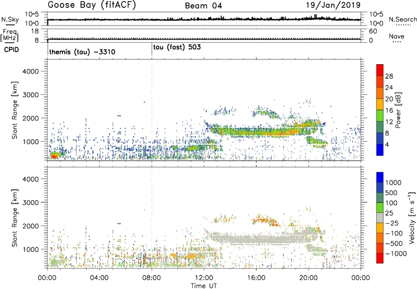
Task: Pick the red bottom segment of the velocity colorbar
Action: (x=380, y=258)
